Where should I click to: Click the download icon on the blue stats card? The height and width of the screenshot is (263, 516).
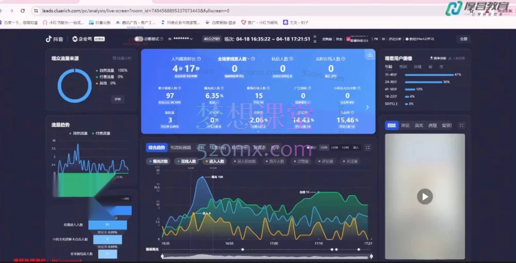(369, 55)
